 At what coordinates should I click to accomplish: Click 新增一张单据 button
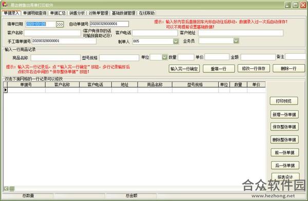[284, 115]
